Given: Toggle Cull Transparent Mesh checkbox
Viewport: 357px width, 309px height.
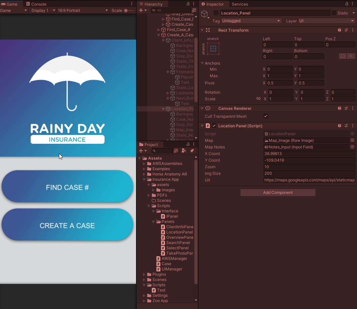Looking at the screenshot, I should [266, 116].
